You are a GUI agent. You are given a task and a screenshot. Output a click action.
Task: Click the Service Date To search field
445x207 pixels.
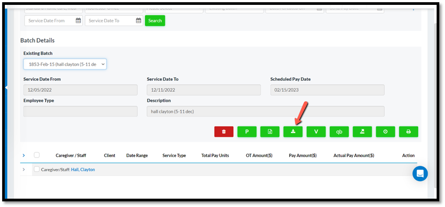[x=114, y=21]
